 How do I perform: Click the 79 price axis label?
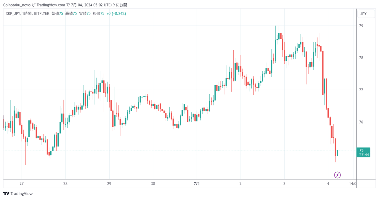click(x=361, y=26)
